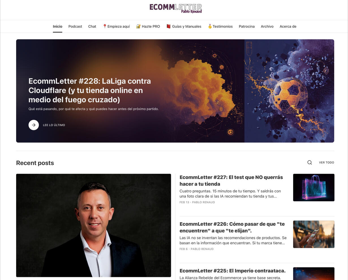
Task: Open the EcommLetter #228 LaLiga headline
Action: 90,90
